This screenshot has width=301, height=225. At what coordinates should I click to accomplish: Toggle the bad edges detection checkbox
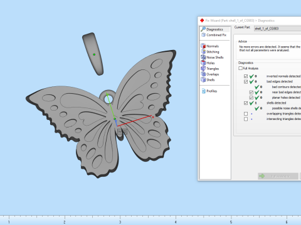coord(246,82)
